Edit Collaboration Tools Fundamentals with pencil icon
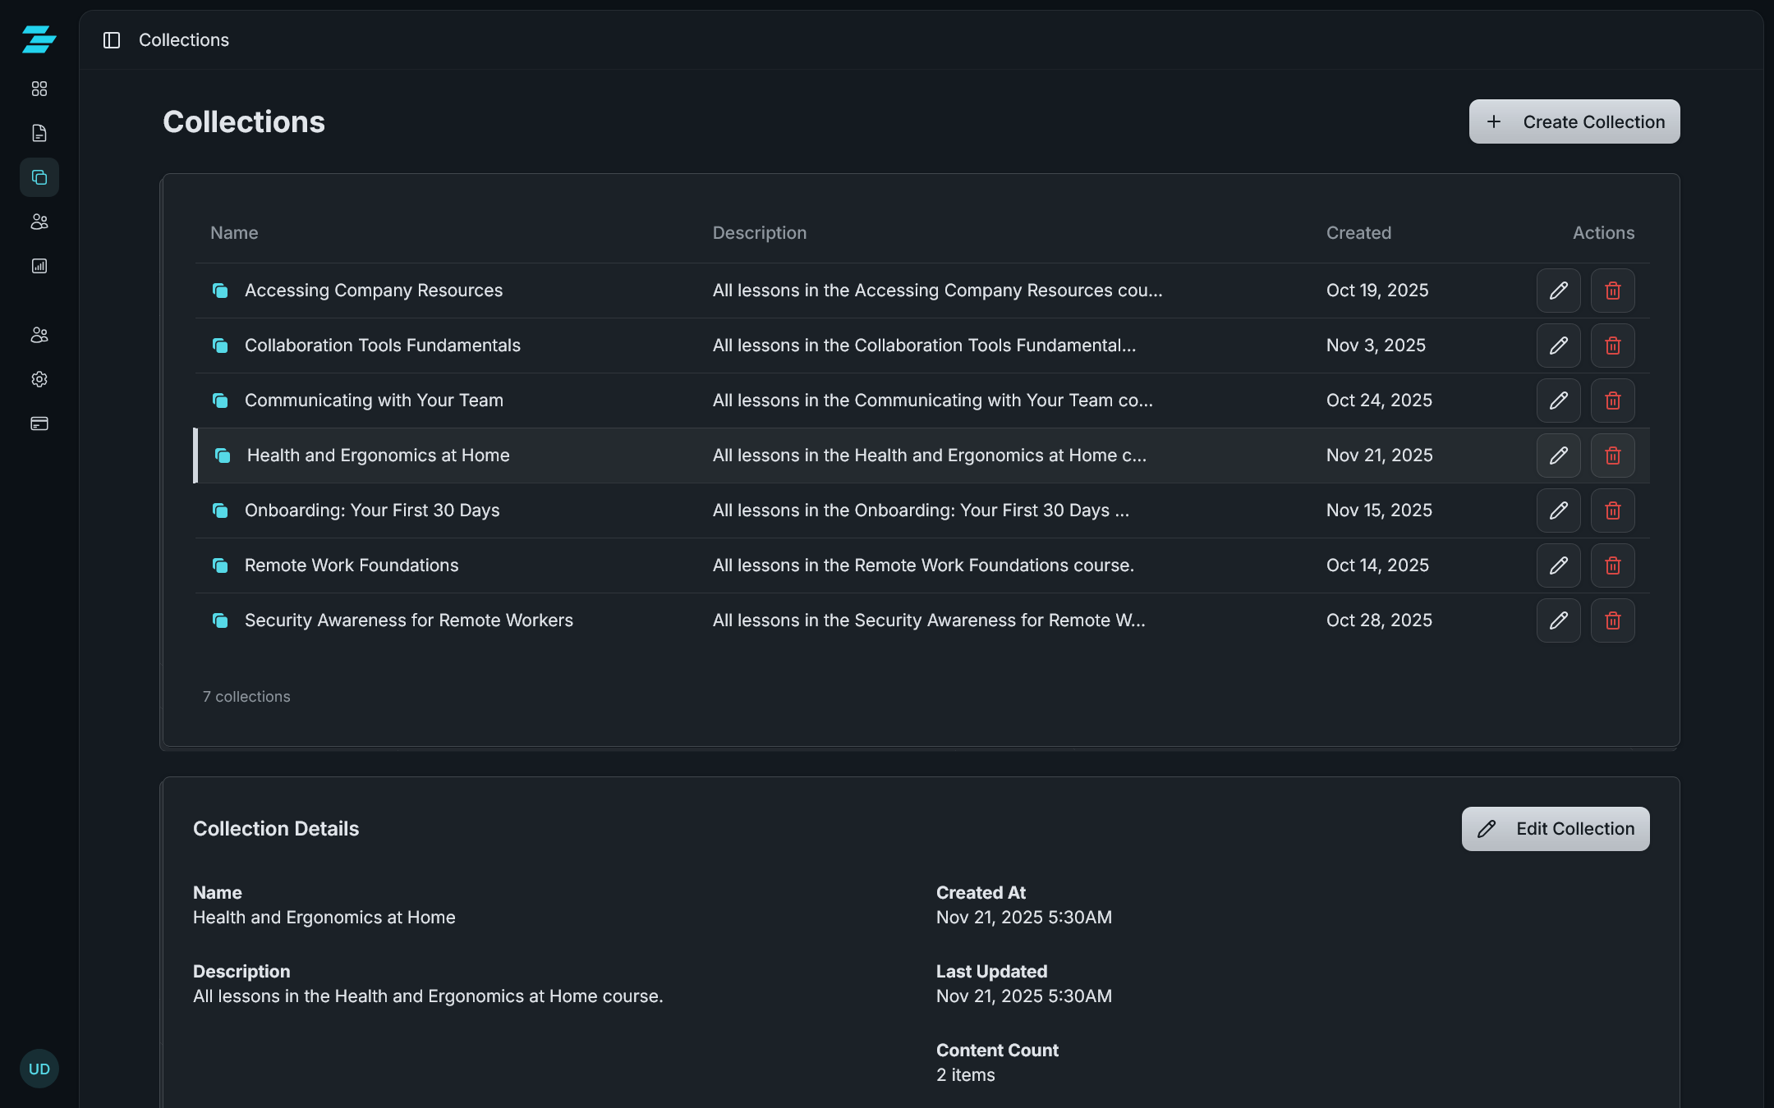Image resolution: width=1774 pixels, height=1108 pixels. coord(1558,346)
